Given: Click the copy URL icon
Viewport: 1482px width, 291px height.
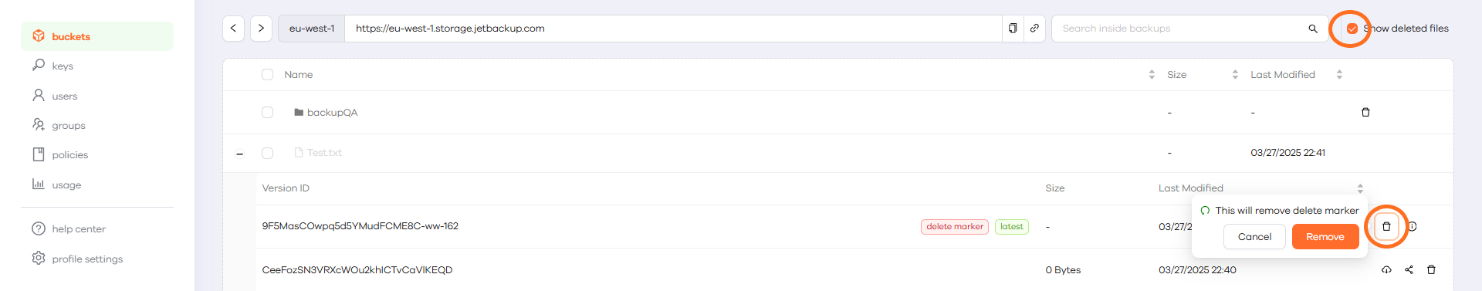Looking at the screenshot, I should pyautogui.click(x=1013, y=29).
